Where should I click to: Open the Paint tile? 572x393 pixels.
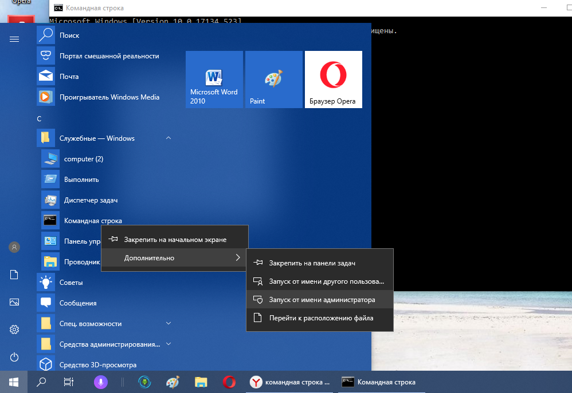(273, 80)
